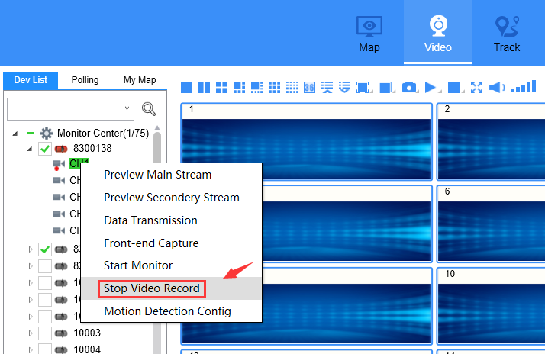The image size is (545, 354).
Task: Check the third device's empty checkbox
Action: tap(45, 265)
